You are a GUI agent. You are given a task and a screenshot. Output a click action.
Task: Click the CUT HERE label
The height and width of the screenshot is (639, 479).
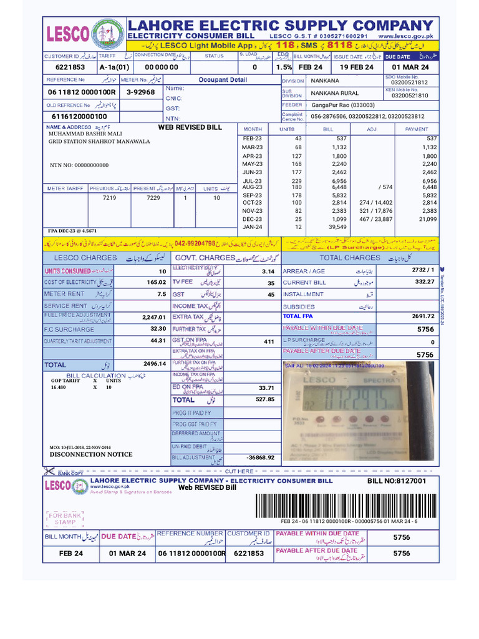coord(239,471)
